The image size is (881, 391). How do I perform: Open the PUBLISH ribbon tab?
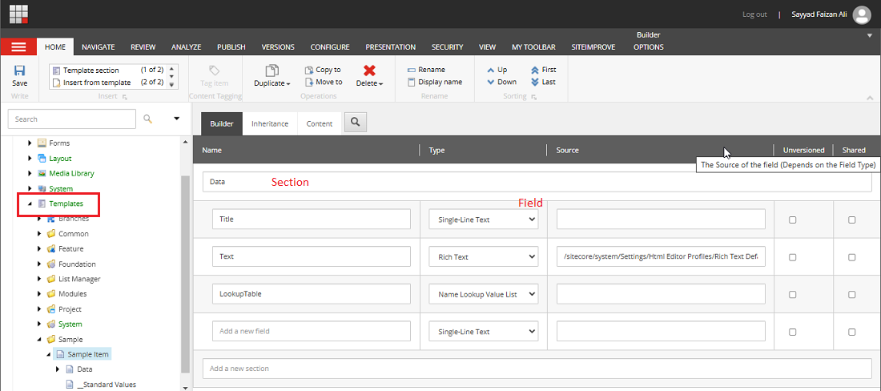click(x=231, y=47)
